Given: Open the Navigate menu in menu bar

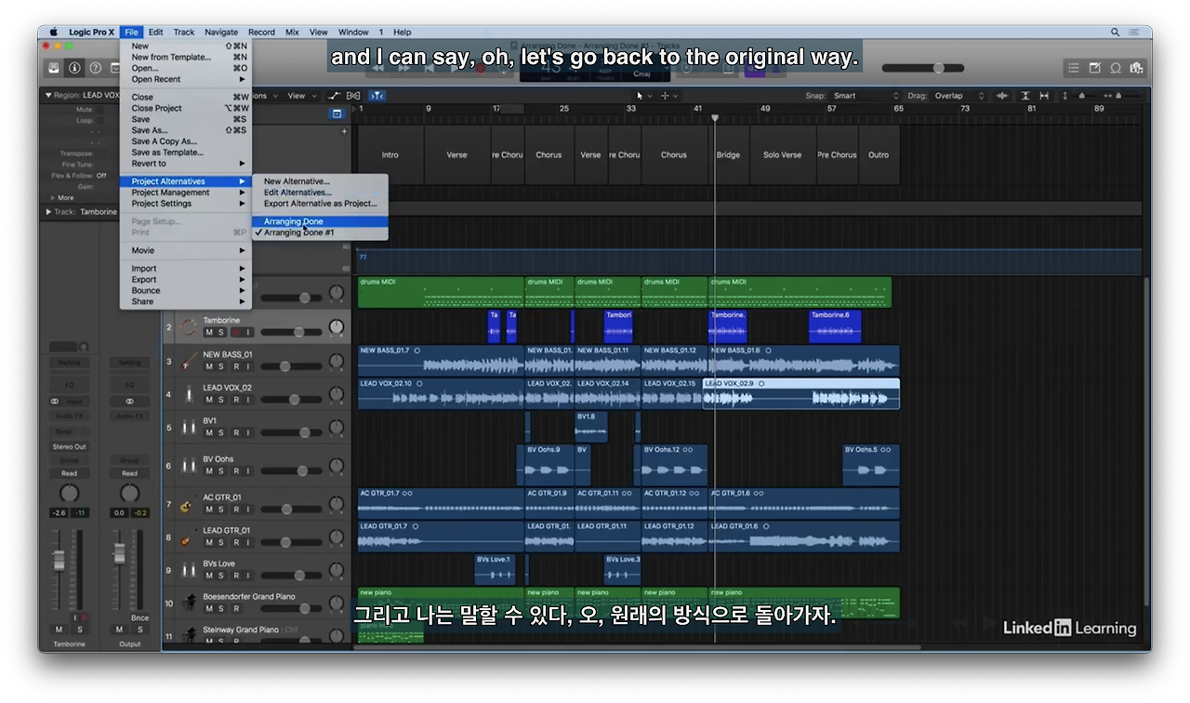Looking at the screenshot, I should pyautogui.click(x=221, y=32).
